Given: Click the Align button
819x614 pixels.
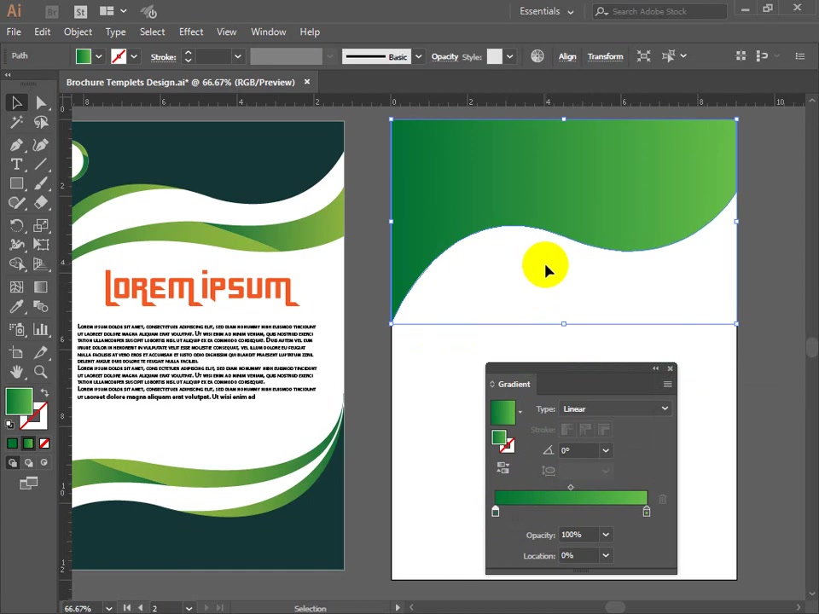Looking at the screenshot, I should 567,56.
